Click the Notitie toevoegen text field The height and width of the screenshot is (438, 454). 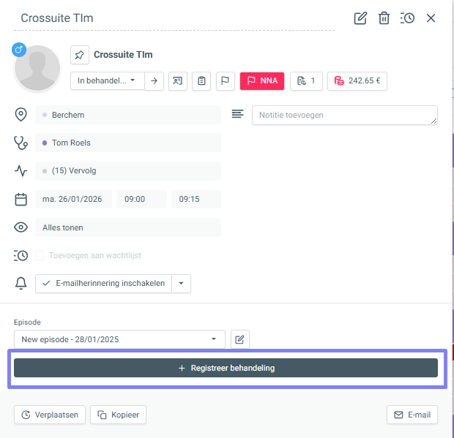pos(344,116)
